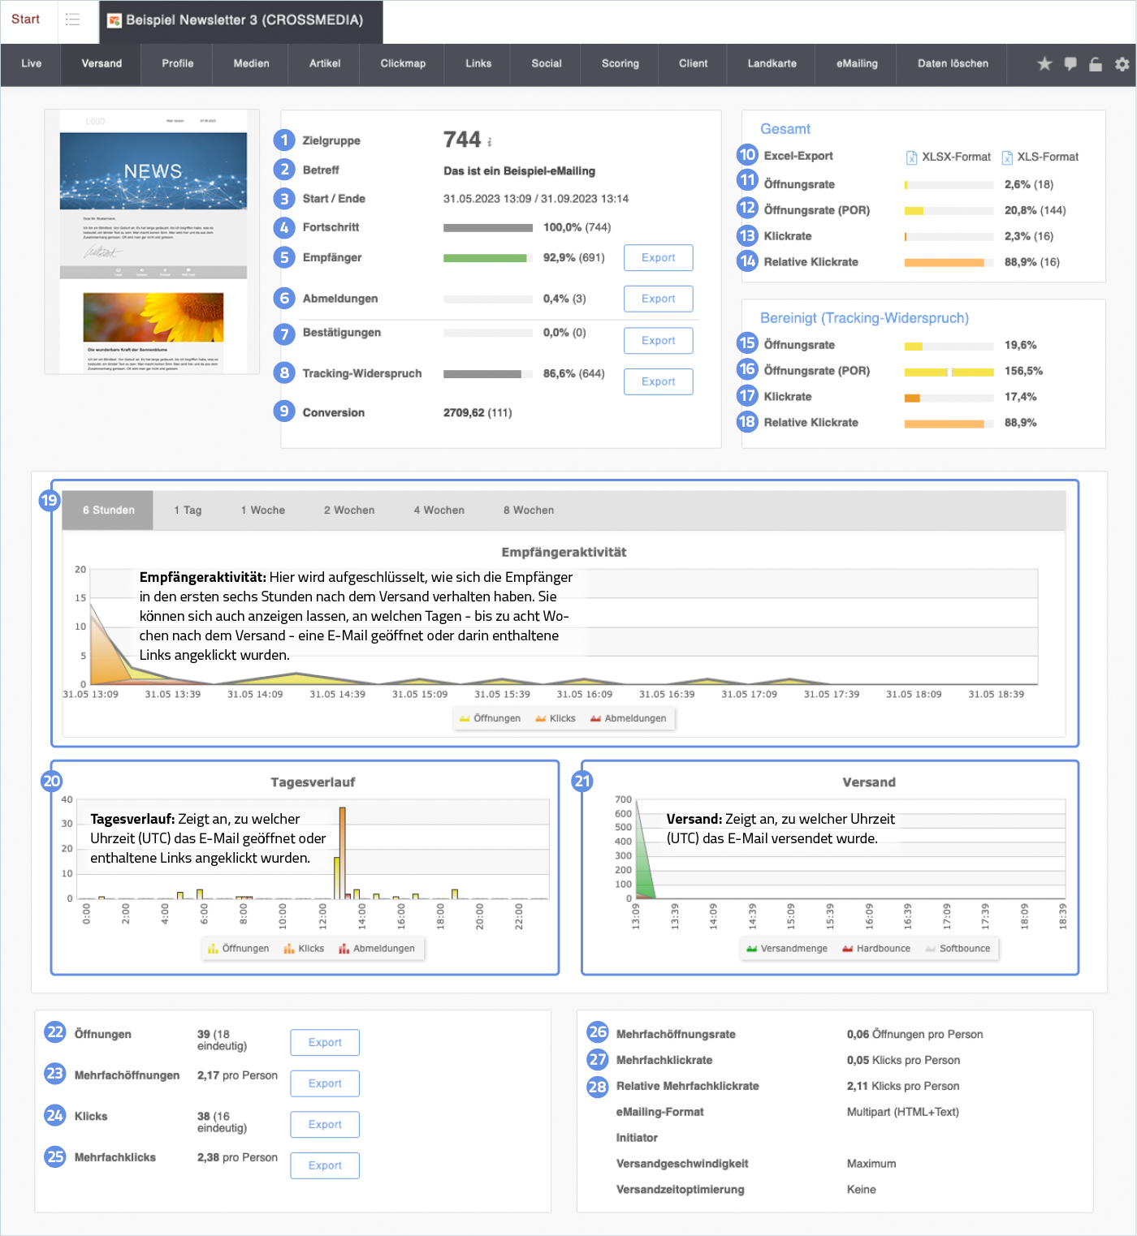Download the XLS-Format Excel export
Image resolution: width=1137 pixels, height=1236 pixels.
tap(1040, 157)
